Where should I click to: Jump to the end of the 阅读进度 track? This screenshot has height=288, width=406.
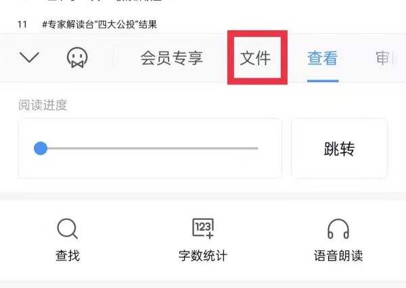point(257,148)
